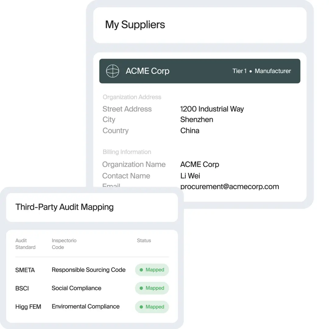
Task: Click the bullet between Tier 1 and Manufacturer
Action: click(250, 71)
